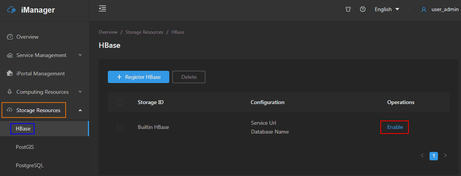Expand the Computing Resources menu
Screen dimensions: 461x176
point(80,92)
